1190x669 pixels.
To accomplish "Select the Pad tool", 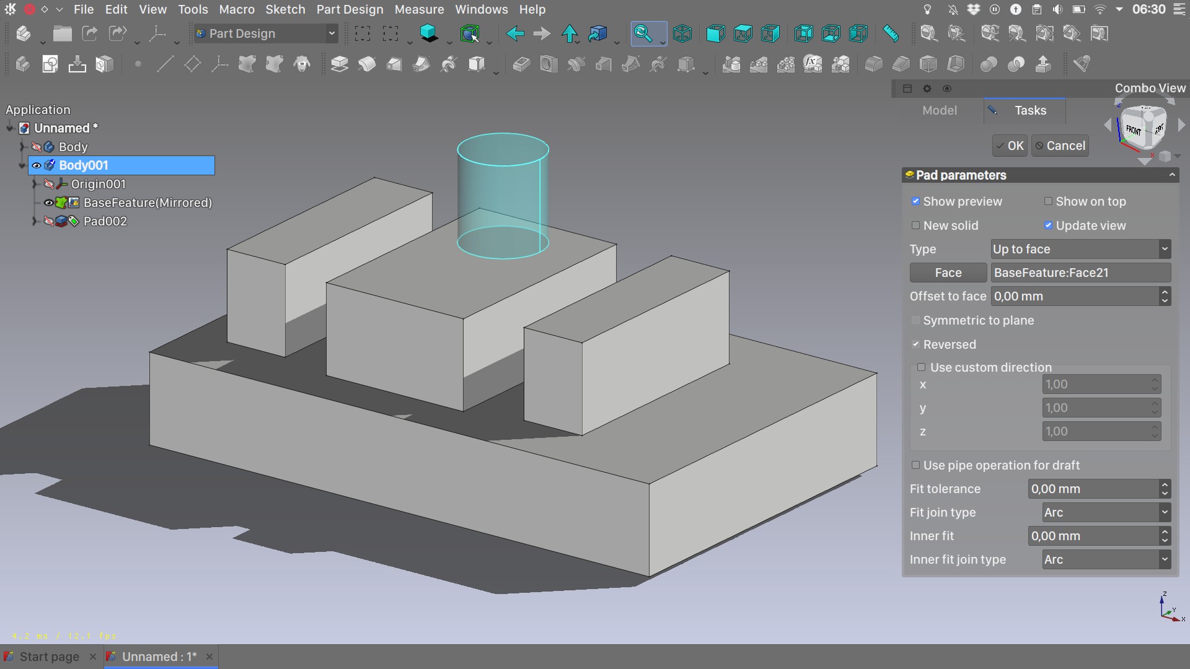I will [x=339, y=64].
